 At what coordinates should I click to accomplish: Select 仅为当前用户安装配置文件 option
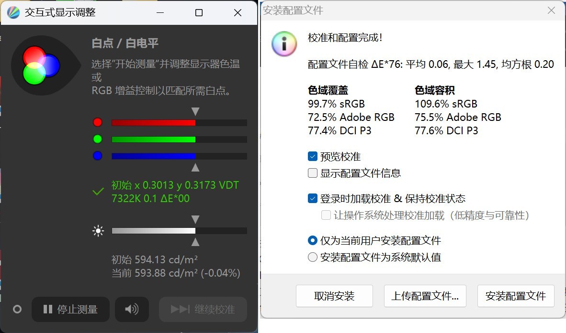[313, 241]
